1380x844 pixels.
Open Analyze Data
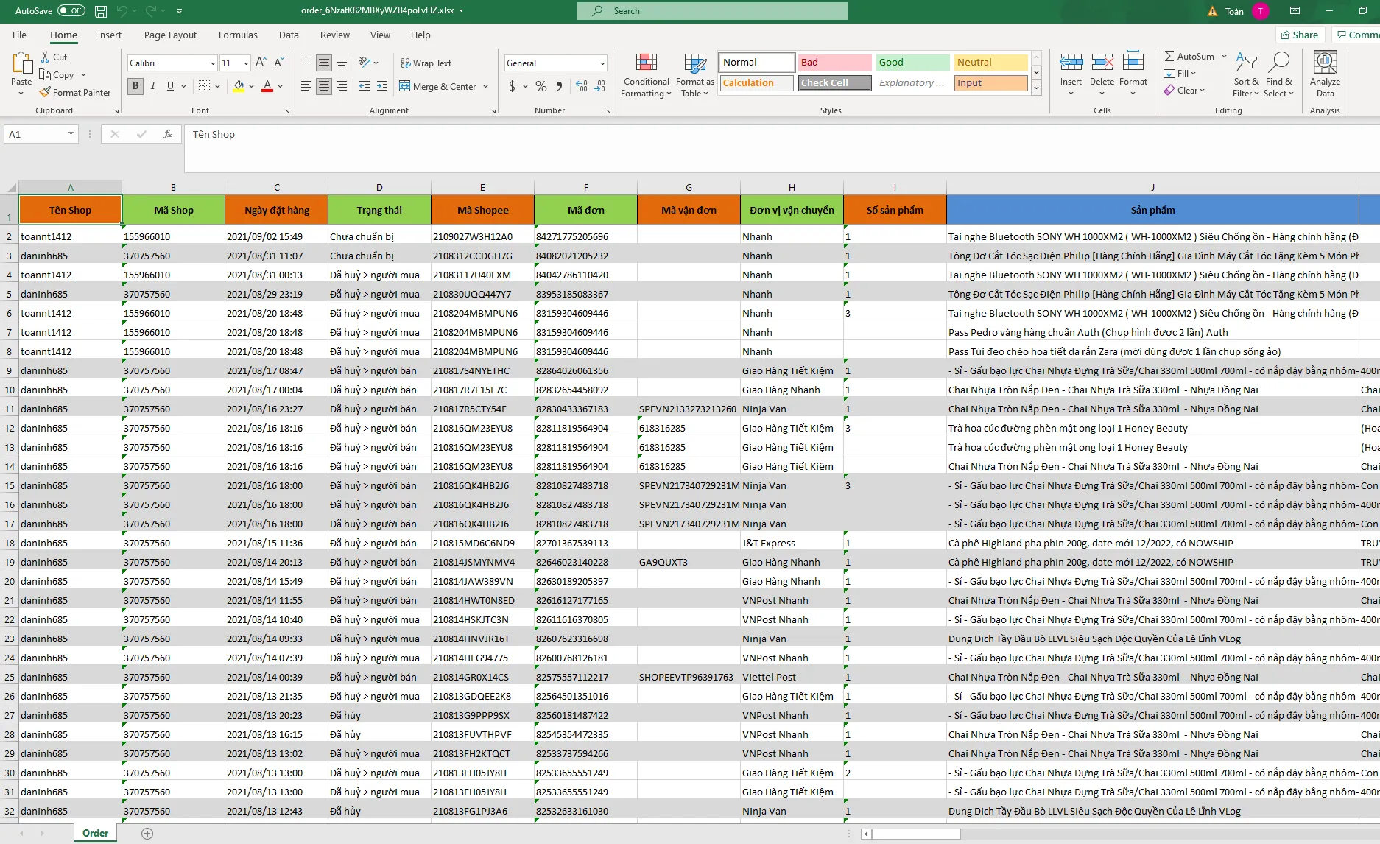(1325, 74)
